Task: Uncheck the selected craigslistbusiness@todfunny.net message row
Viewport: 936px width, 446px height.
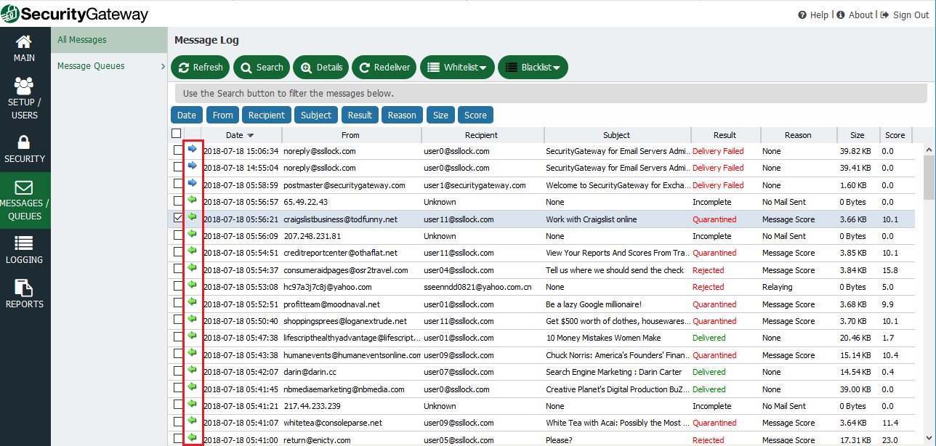Action: point(178,219)
